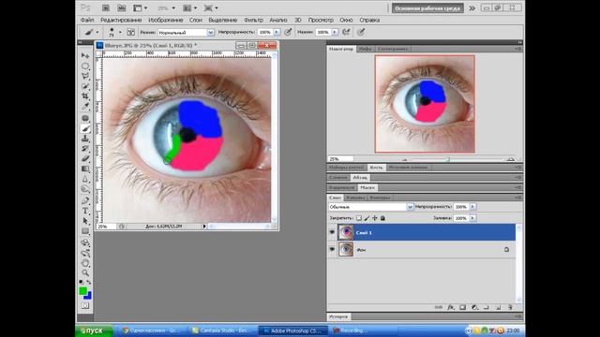Switch to the Каналы tab
600x337 pixels.
click(x=355, y=198)
